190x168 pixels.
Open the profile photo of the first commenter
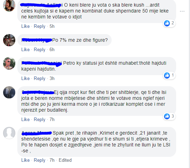tap(9, 5)
